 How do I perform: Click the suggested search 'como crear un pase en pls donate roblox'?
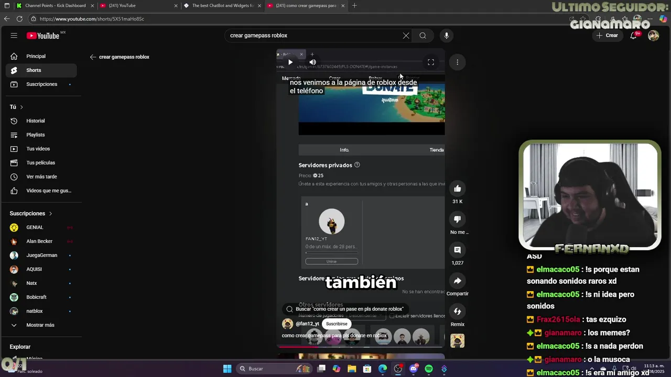345,309
